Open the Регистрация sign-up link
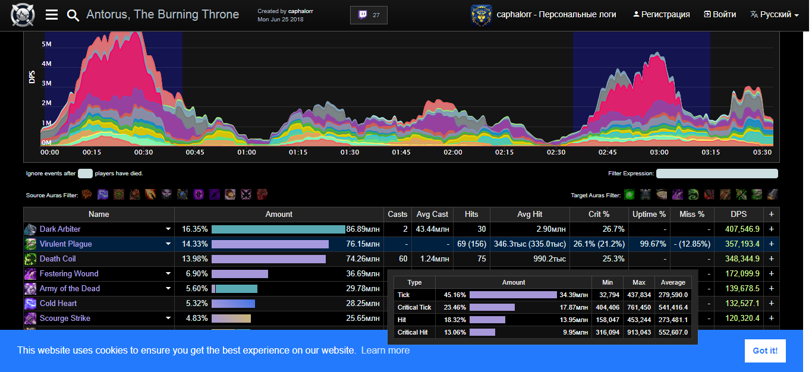 point(661,14)
